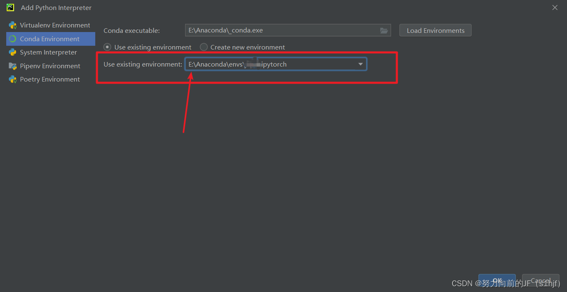Click the 'Add Python Interpreter' title text
Viewport: 567px width, 292px height.
[x=56, y=8]
